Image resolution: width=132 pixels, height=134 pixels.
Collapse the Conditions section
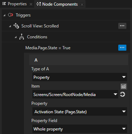coord(15,37)
